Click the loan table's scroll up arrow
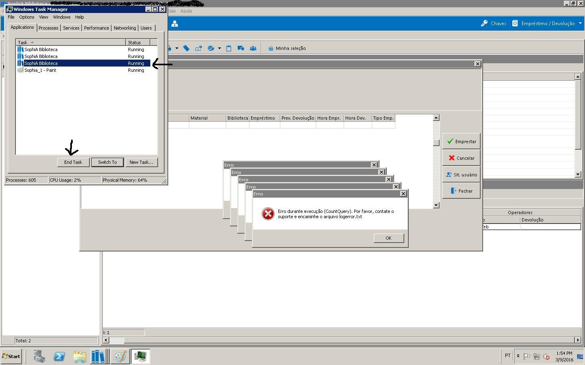This screenshot has height=365, width=585. pos(436,118)
